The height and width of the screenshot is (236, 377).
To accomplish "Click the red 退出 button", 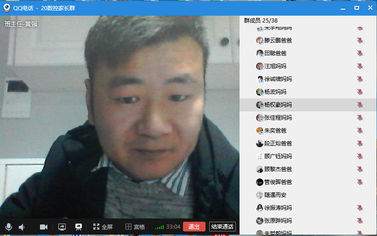I will [194, 227].
